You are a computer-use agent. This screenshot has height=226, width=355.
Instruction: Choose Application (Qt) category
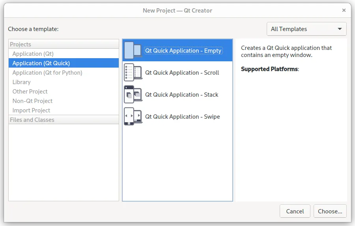pyautogui.click(x=64, y=54)
